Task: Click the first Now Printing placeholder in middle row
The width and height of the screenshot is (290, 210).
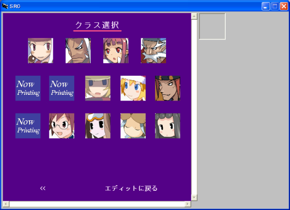Action: coord(28,88)
